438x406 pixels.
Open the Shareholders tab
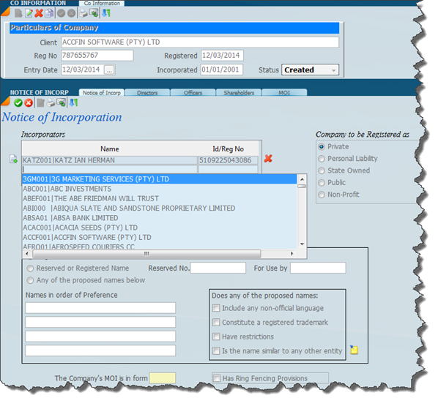(239, 93)
